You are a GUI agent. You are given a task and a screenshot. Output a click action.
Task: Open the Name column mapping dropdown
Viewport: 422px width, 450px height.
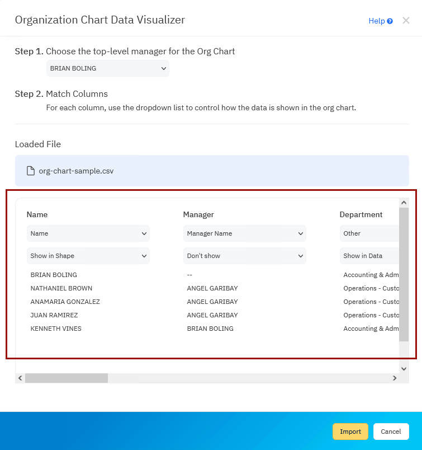pos(88,233)
